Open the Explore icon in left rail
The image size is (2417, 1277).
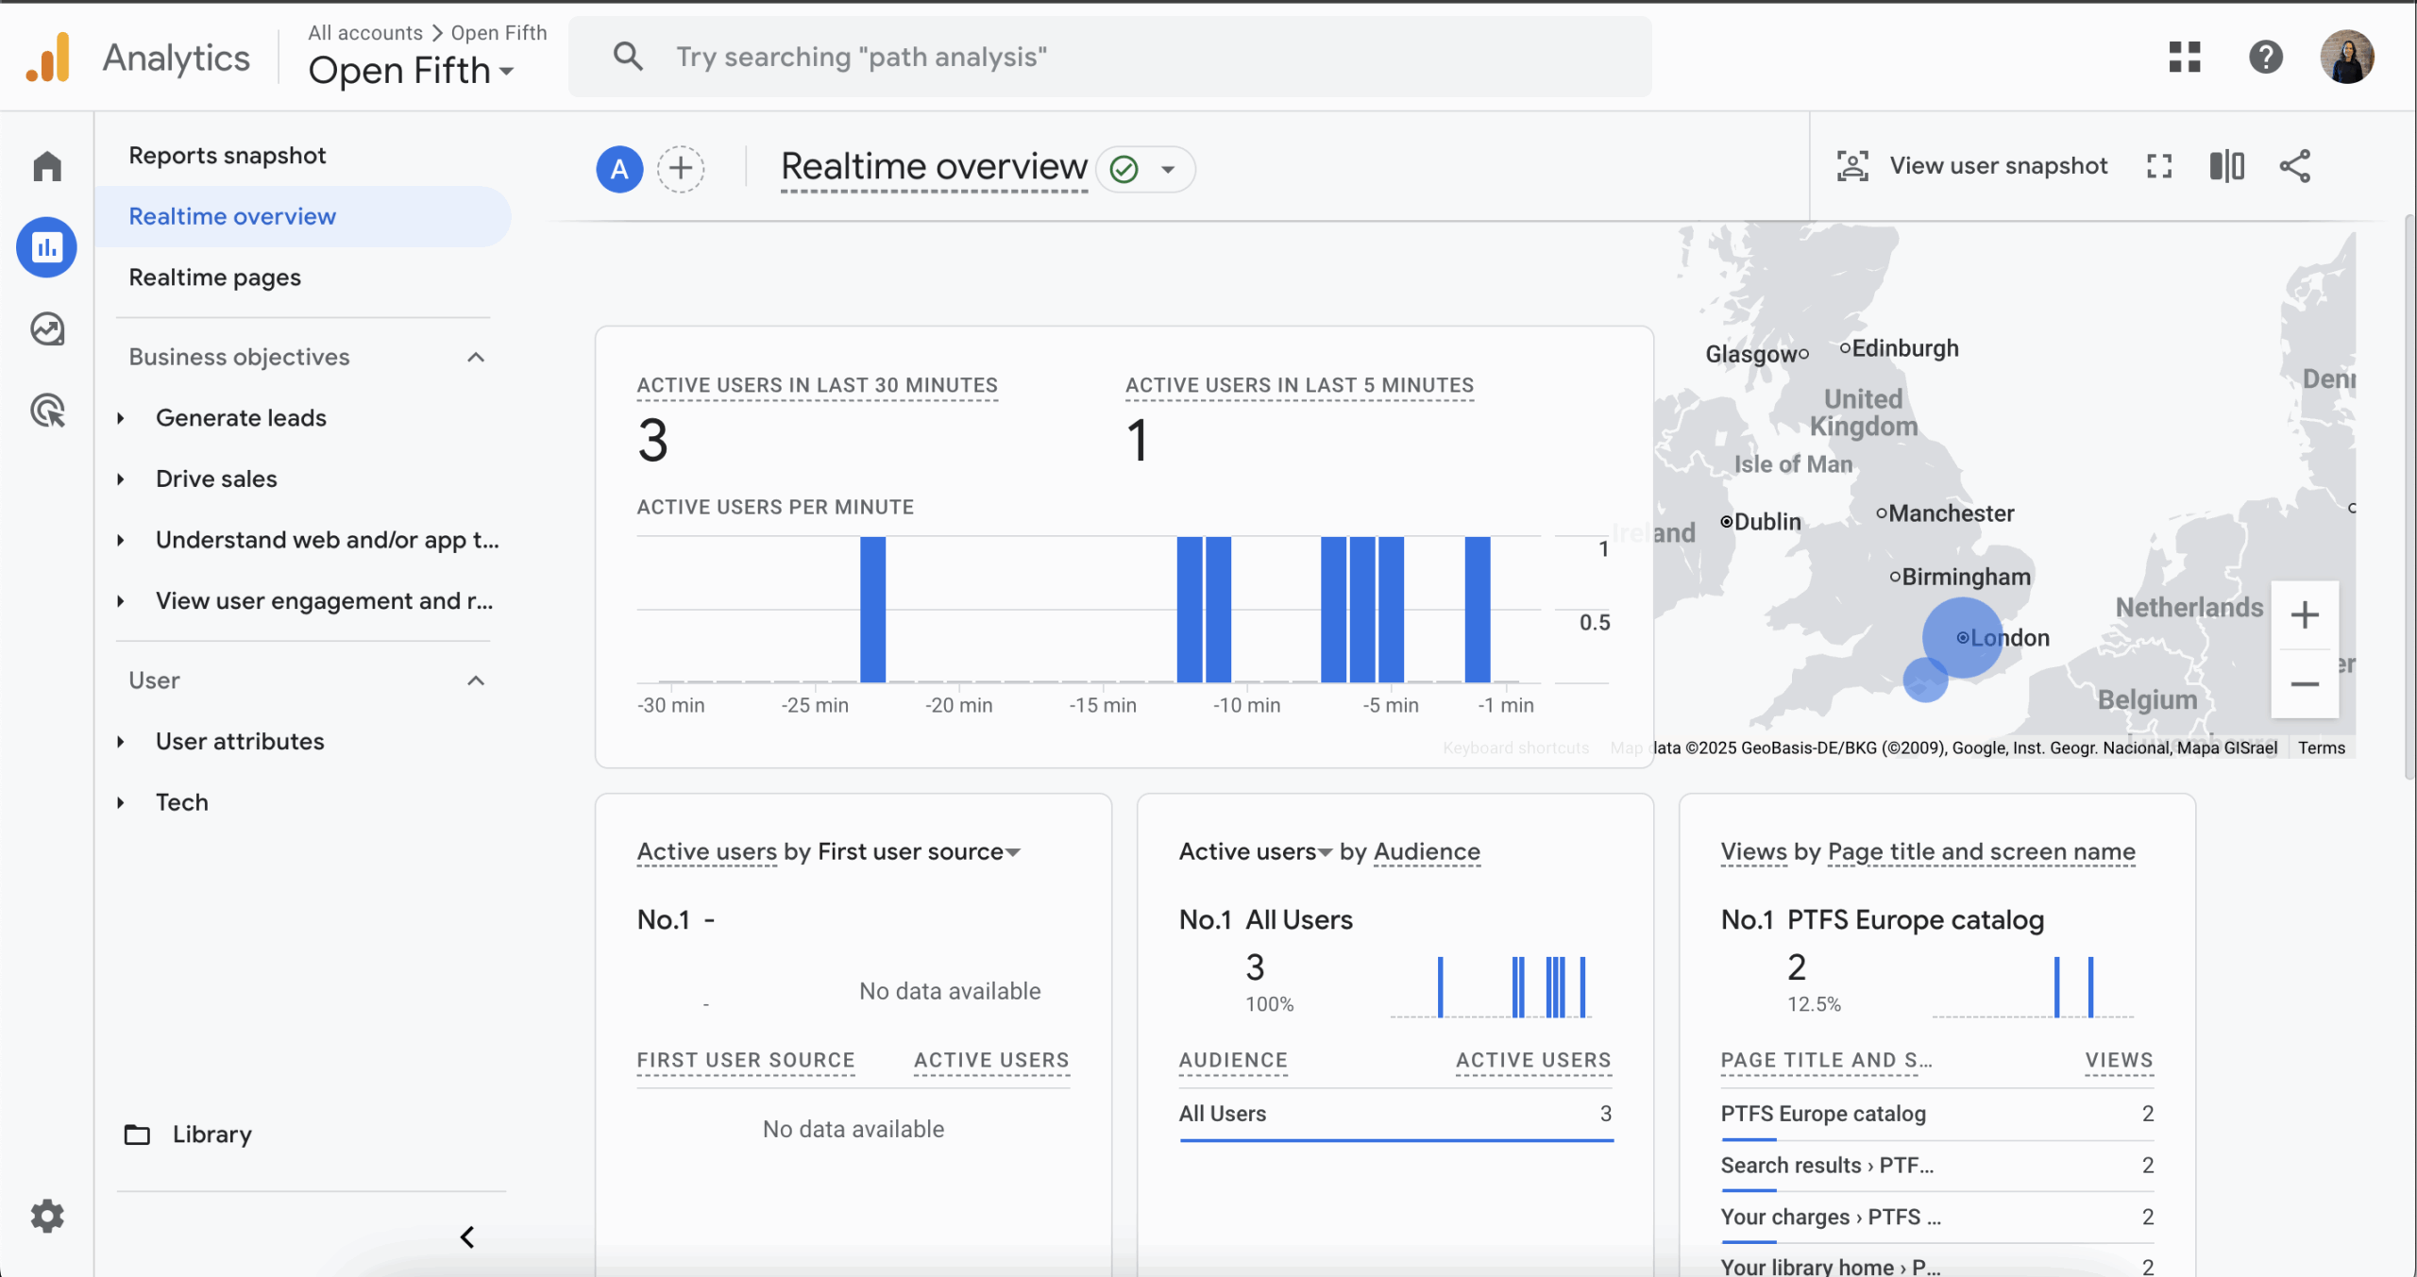coord(47,328)
